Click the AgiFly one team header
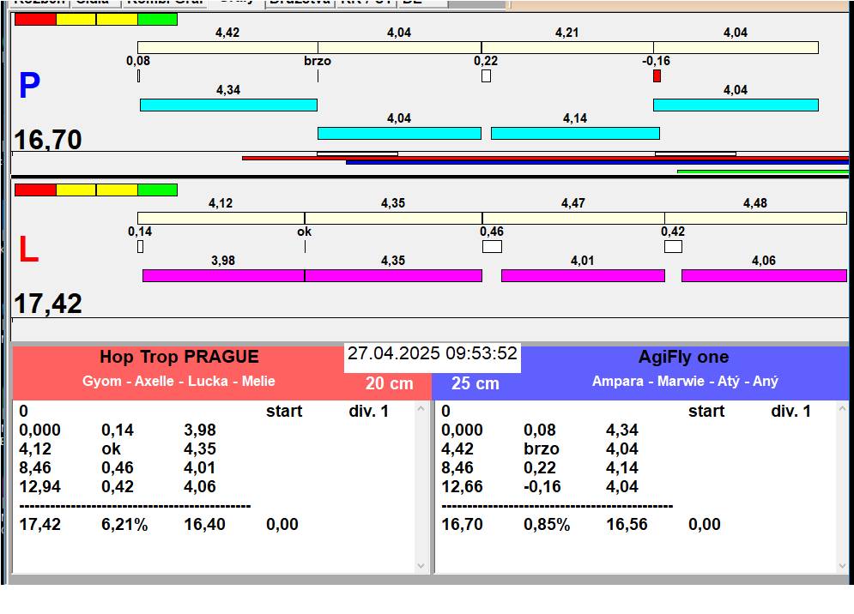 click(683, 358)
